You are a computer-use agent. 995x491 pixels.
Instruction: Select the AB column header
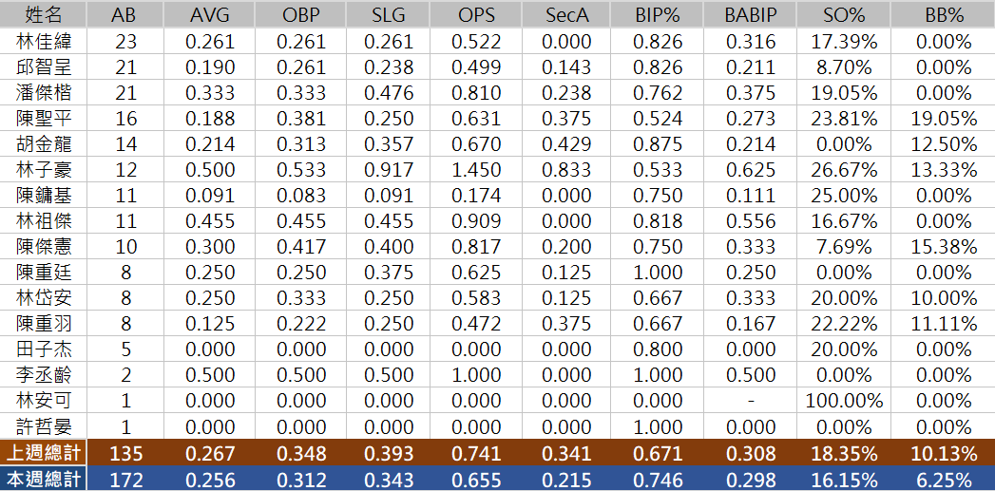coord(124,14)
